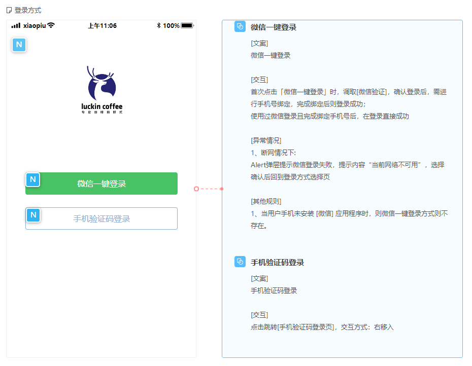This screenshot has width=472, height=366.
Task: Click the 微信一键登录 heading in the notes panel
Action: point(274,27)
